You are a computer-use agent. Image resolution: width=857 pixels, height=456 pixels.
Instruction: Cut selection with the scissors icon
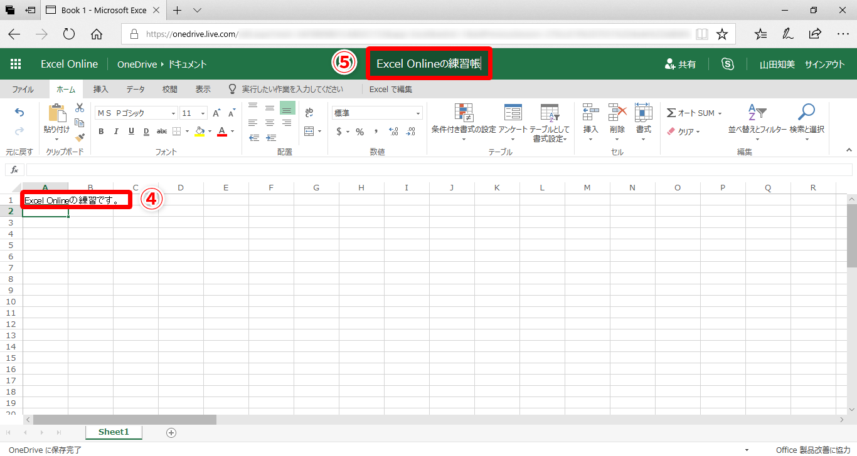(80, 108)
